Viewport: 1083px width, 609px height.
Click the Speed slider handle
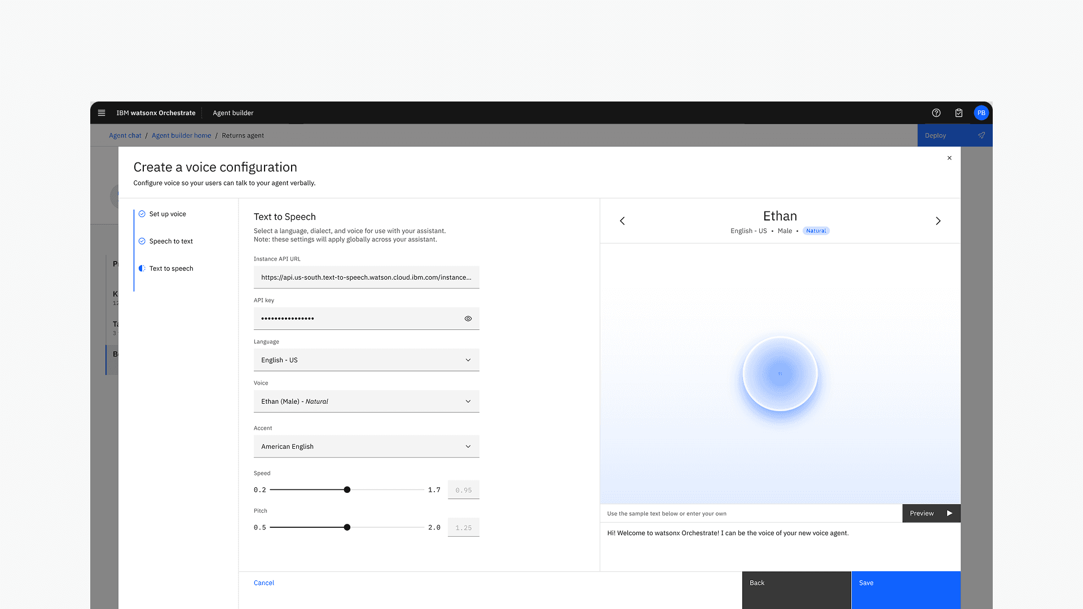347,490
